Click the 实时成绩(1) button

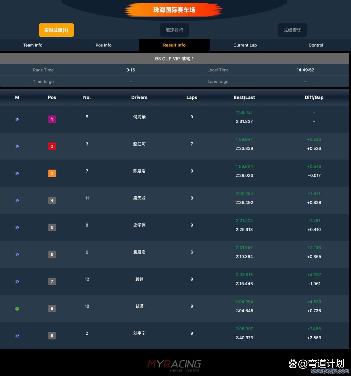click(x=56, y=30)
